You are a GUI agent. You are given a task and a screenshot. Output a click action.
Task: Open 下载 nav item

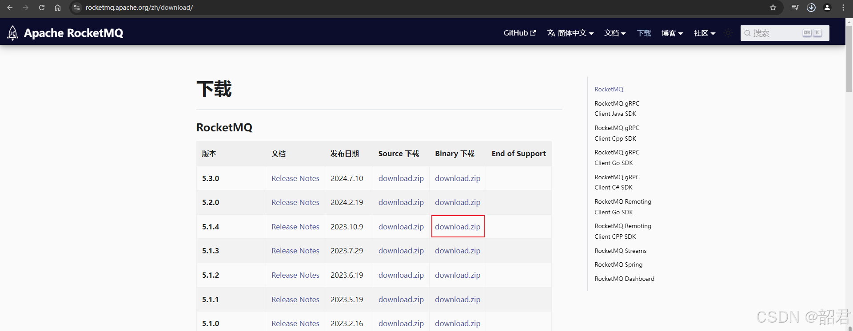pos(644,33)
